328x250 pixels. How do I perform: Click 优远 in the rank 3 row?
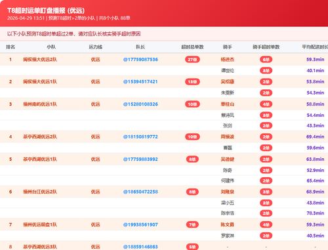96,104
